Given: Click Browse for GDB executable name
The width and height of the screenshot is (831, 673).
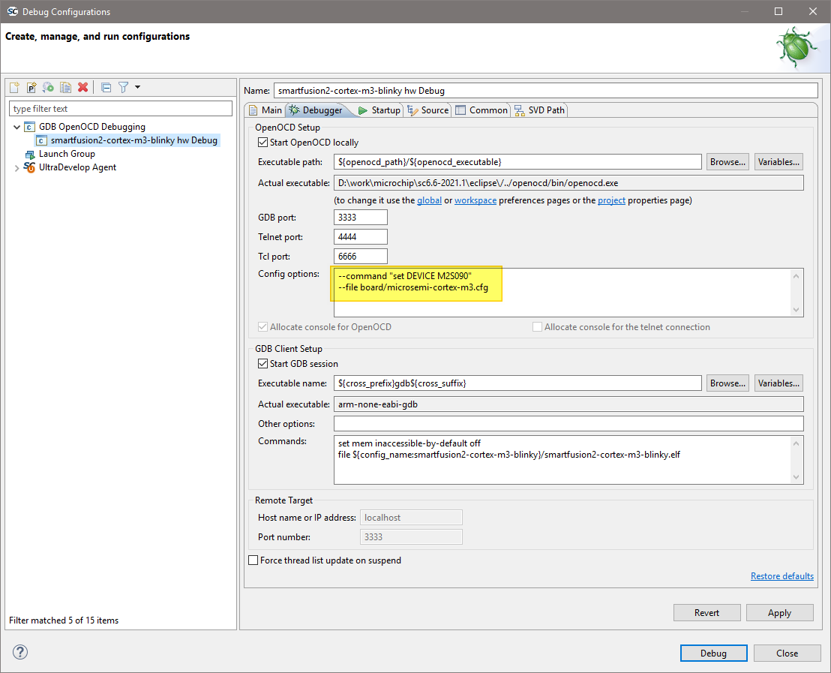Looking at the screenshot, I should coord(727,383).
